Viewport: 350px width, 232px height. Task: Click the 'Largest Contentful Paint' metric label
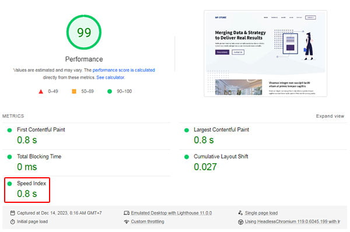click(x=221, y=129)
